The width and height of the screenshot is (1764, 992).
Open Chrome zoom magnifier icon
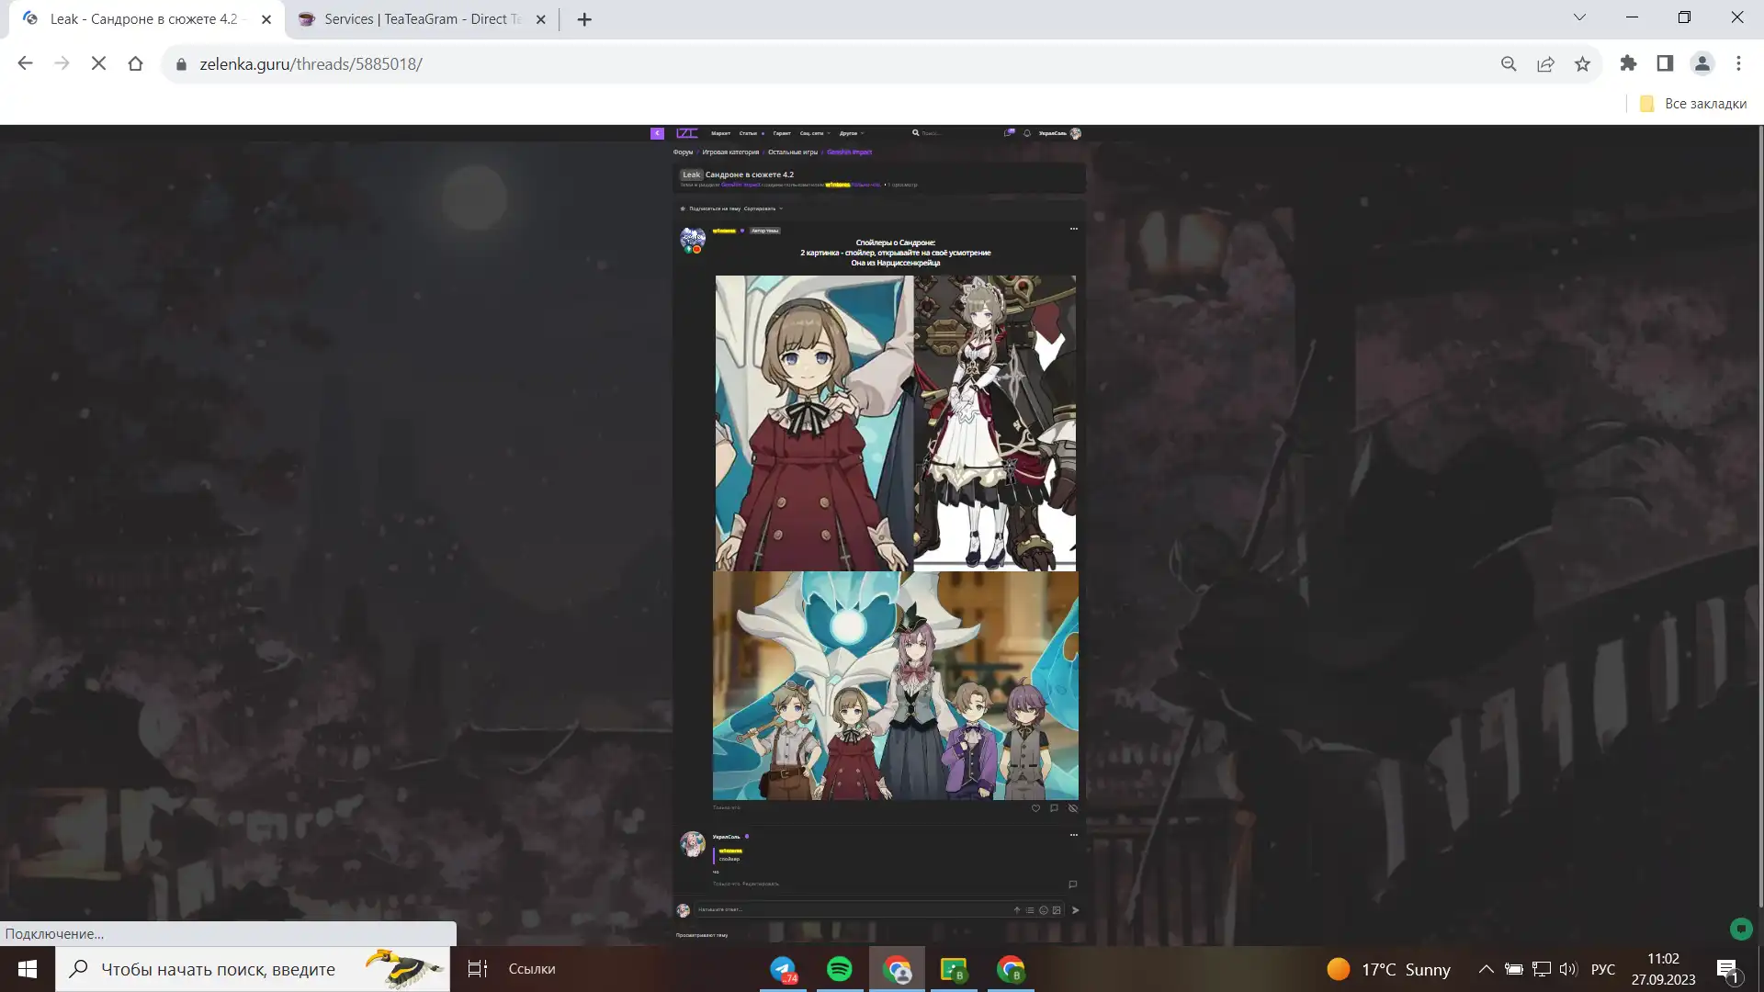(1509, 63)
